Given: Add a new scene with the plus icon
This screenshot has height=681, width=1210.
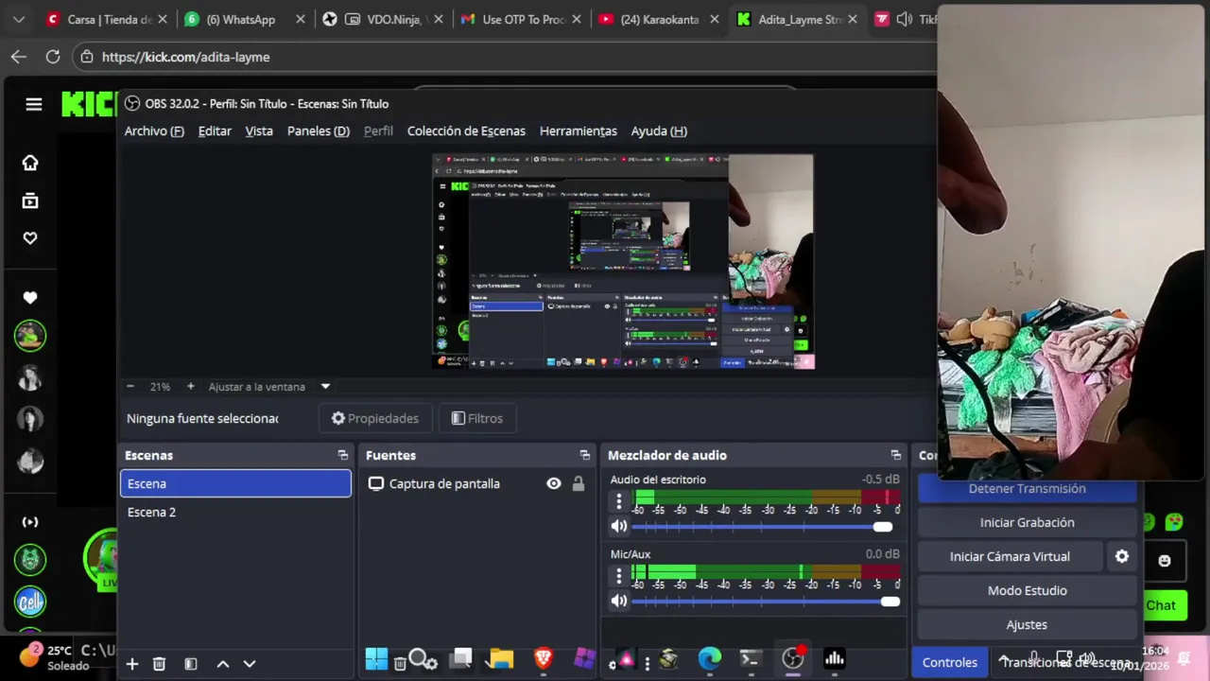Looking at the screenshot, I should [x=132, y=664].
